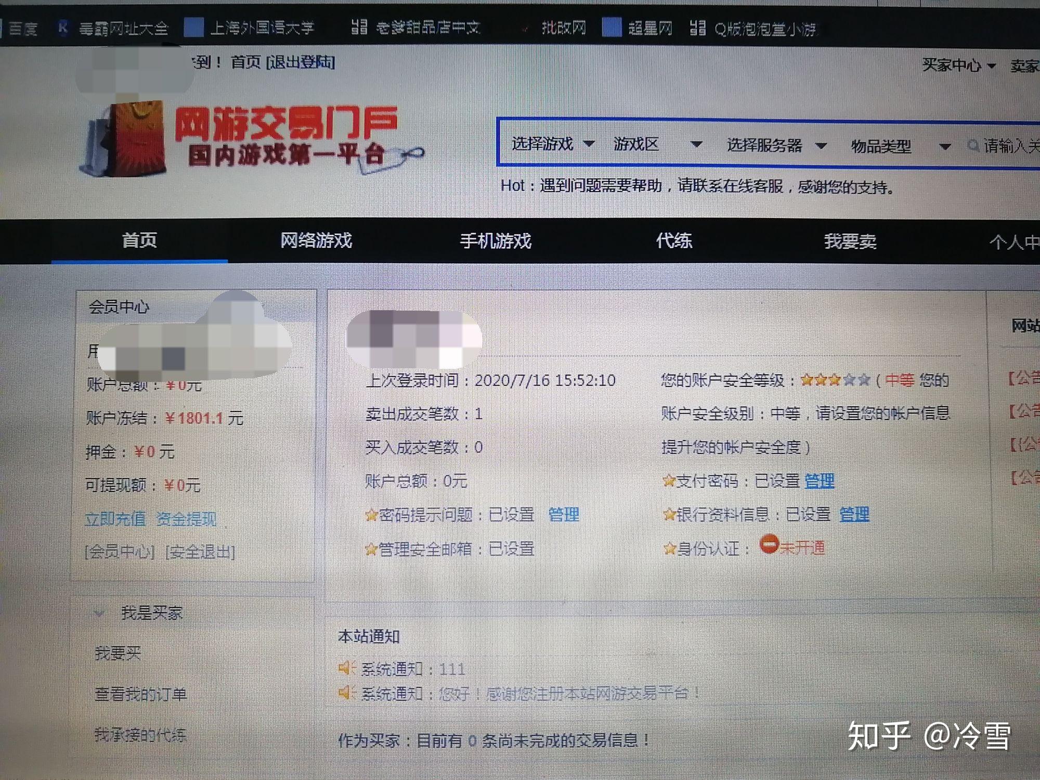Open the 物品类型 dropdown
The height and width of the screenshot is (780, 1040).
(901, 146)
